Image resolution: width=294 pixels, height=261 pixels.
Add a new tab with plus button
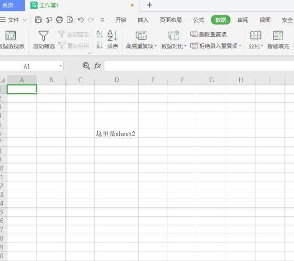click(149, 5)
